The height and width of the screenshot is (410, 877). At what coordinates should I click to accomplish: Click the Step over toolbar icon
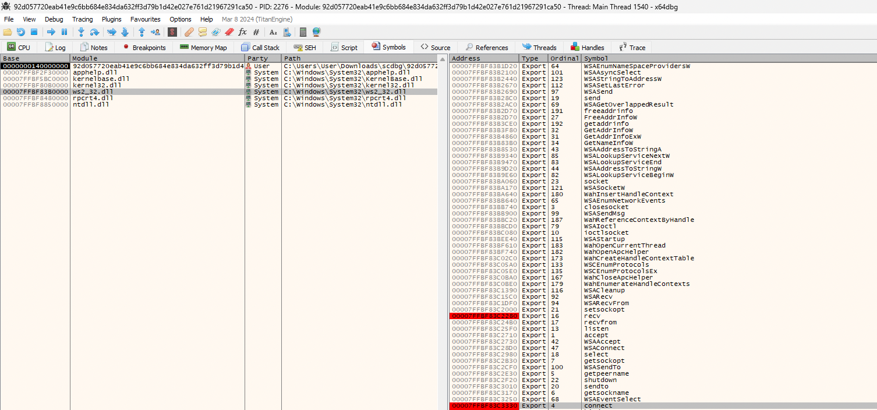pyautogui.click(x=94, y=32)
